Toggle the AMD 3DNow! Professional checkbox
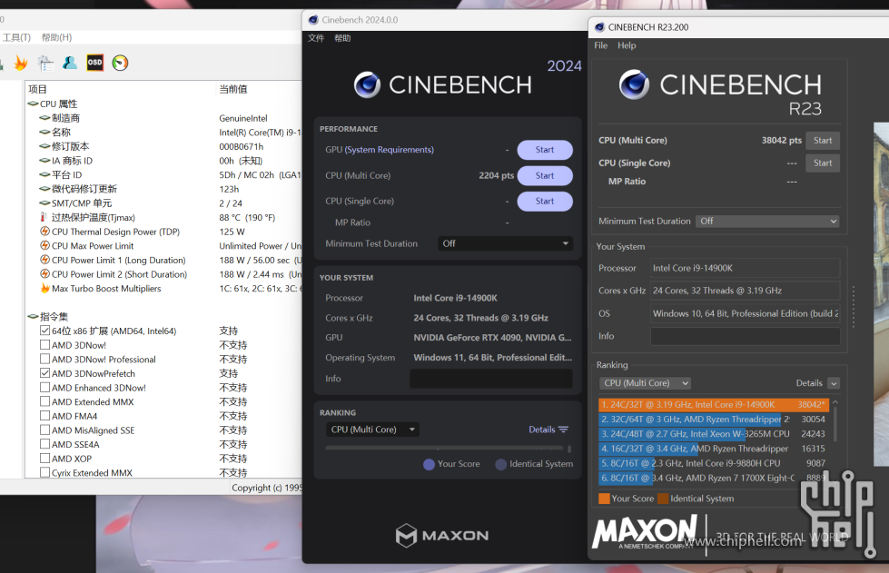Image resolution: width=889 pixels, height=573 pixels. coord(44,359)
